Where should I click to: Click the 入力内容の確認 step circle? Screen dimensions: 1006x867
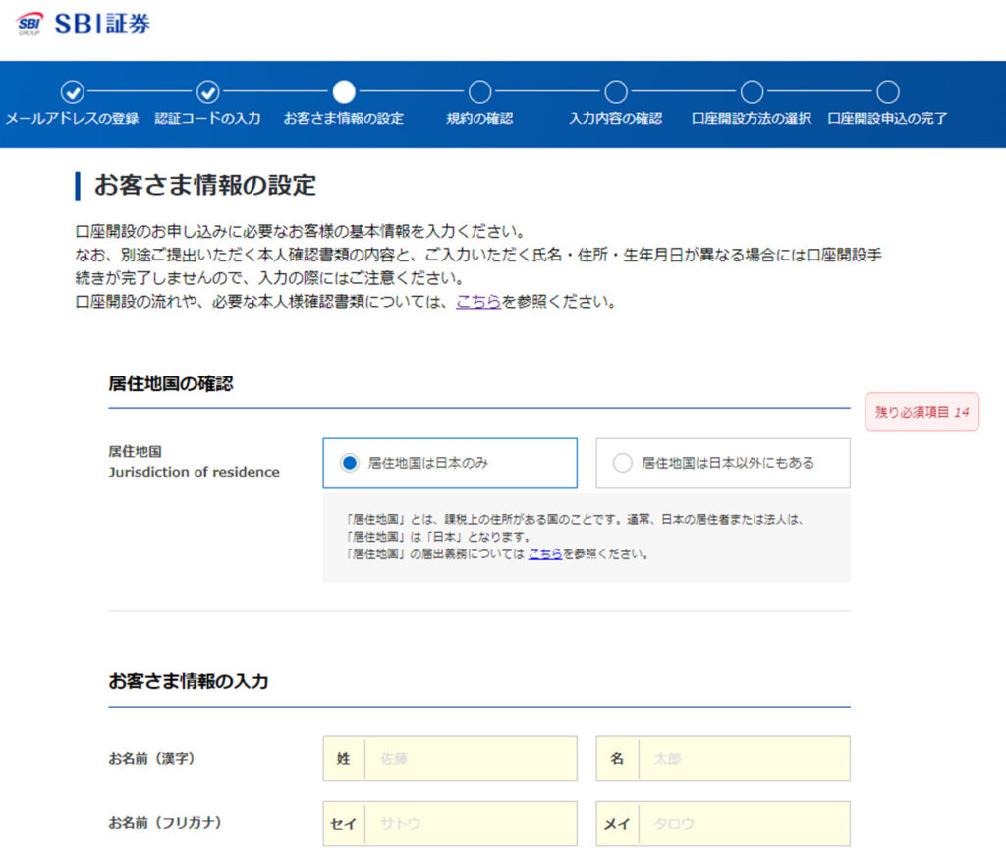pyautogui.click(x=616, y=92)
